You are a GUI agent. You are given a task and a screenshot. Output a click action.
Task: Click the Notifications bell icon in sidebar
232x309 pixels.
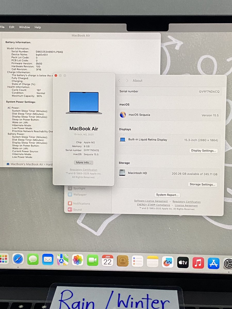[x=70, y=203]
